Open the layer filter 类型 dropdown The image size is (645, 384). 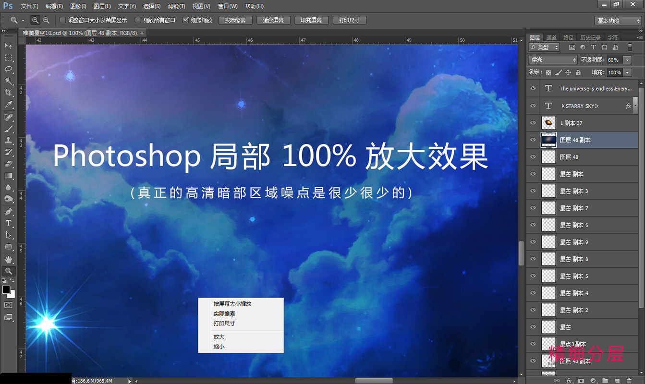(x=544, y=47)
